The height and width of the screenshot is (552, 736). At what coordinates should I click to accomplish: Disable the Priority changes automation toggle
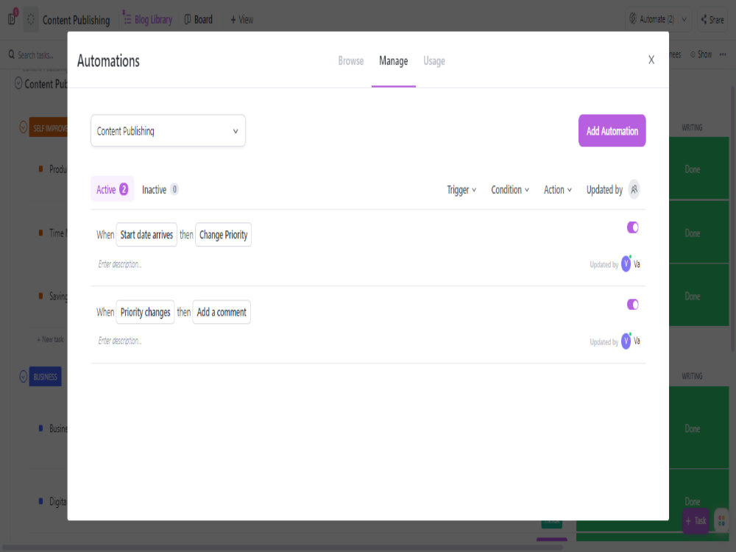[632, 304]
